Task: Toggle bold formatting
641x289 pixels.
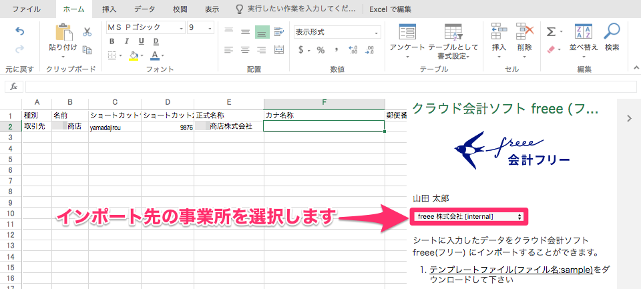Action: coord(112,41)
